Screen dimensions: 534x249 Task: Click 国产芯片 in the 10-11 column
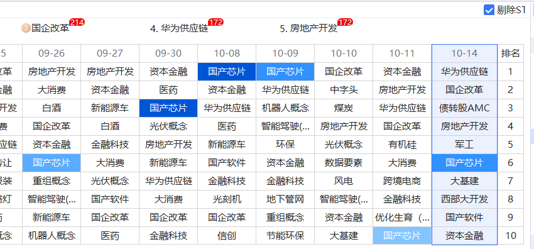point(402,236)
